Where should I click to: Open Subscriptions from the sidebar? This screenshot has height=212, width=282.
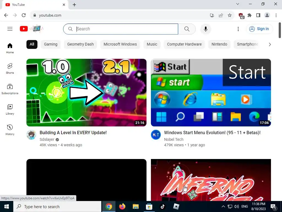[10, 89]
